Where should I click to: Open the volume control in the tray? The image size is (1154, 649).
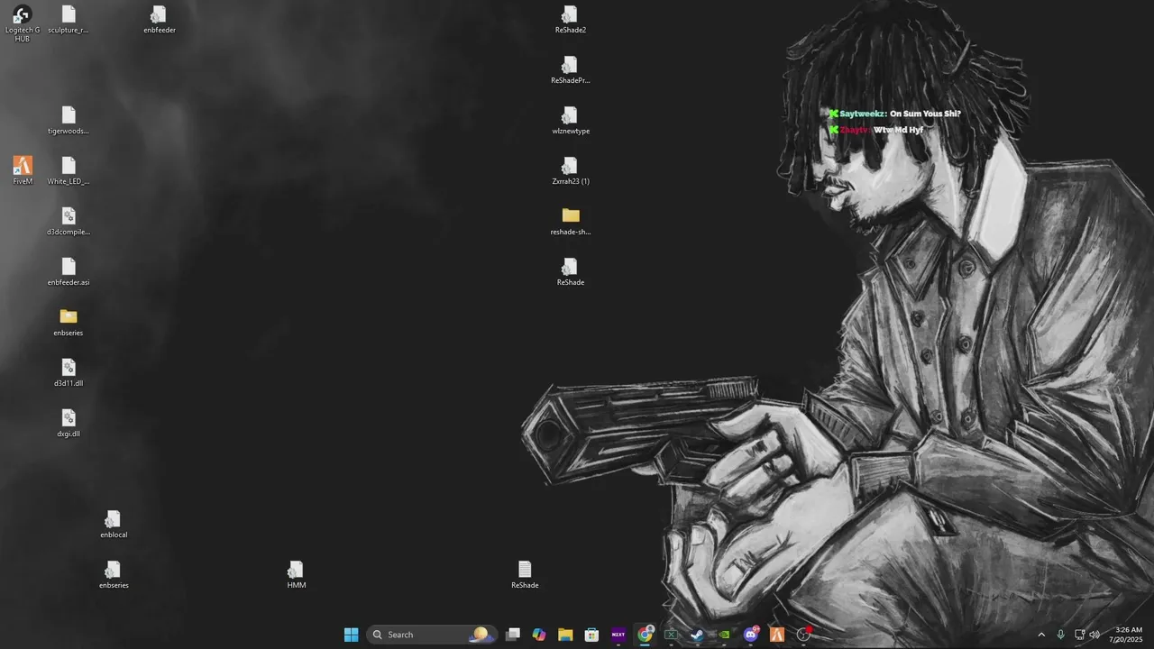1094,635
